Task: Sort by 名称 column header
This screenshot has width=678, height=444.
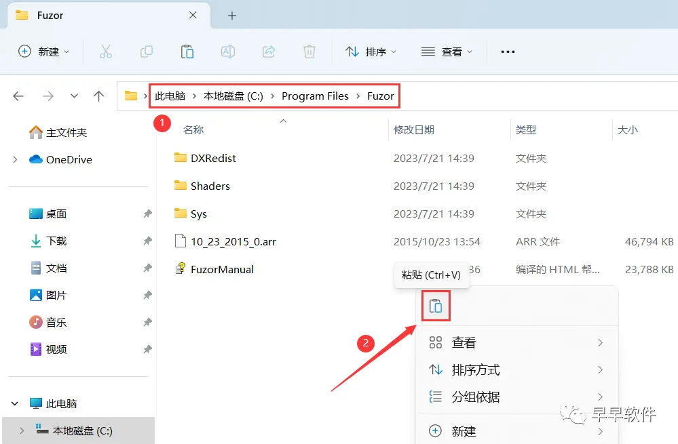Action: (x=193, y=129)
